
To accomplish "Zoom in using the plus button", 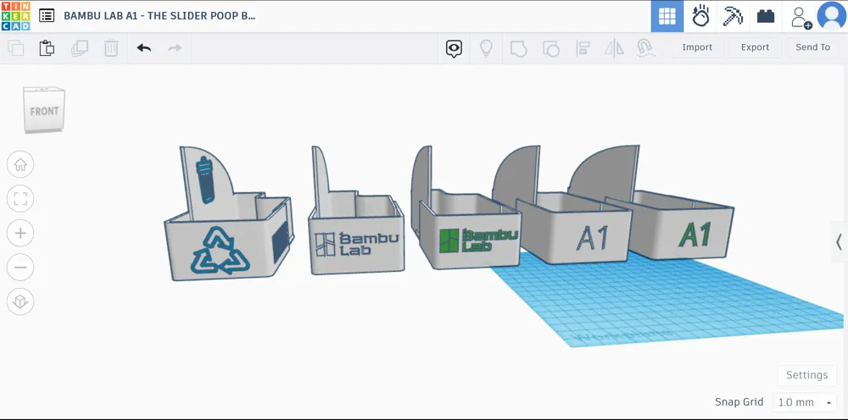I will 20,233.
